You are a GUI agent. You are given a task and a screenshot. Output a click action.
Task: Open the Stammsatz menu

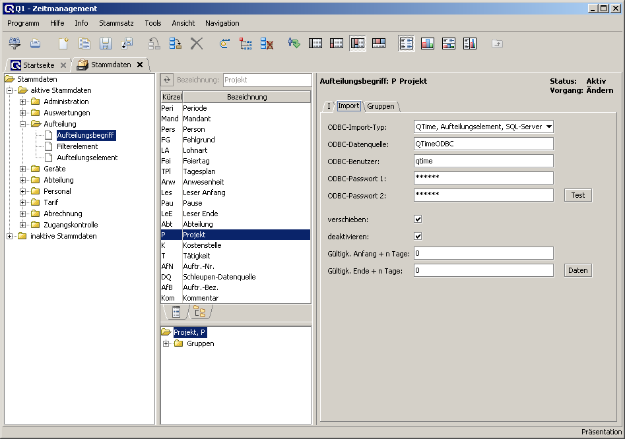116,23
